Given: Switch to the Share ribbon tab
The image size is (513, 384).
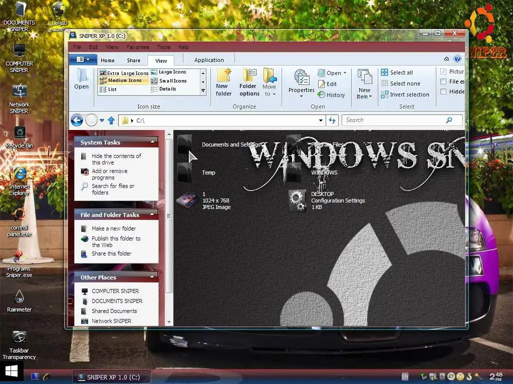Looking at the screenshot, I should click(x=133, y=60).
